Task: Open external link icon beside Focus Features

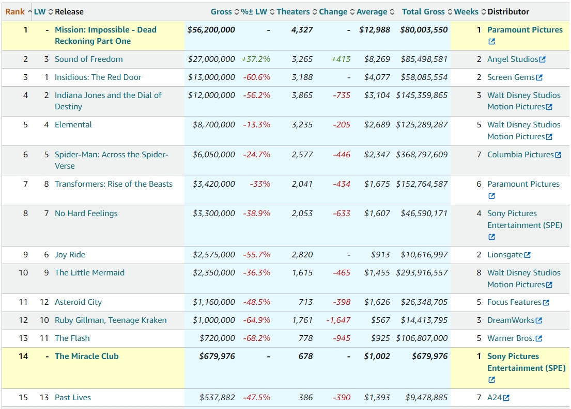Action: click(x=546, y=302)
